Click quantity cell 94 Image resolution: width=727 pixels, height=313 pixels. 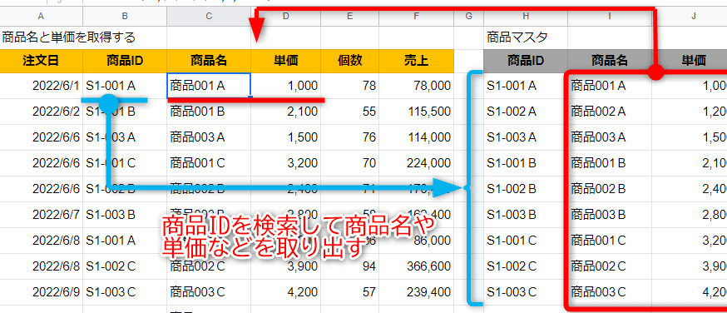point(349,266)
